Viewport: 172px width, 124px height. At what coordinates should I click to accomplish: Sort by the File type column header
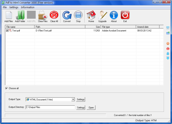[x=118, y=27]
